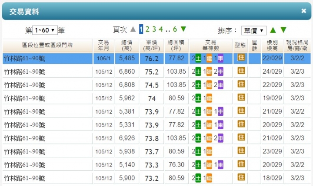Click the unit price 73.7
Viewport: 313px width, 186px height.
point(152,152)
